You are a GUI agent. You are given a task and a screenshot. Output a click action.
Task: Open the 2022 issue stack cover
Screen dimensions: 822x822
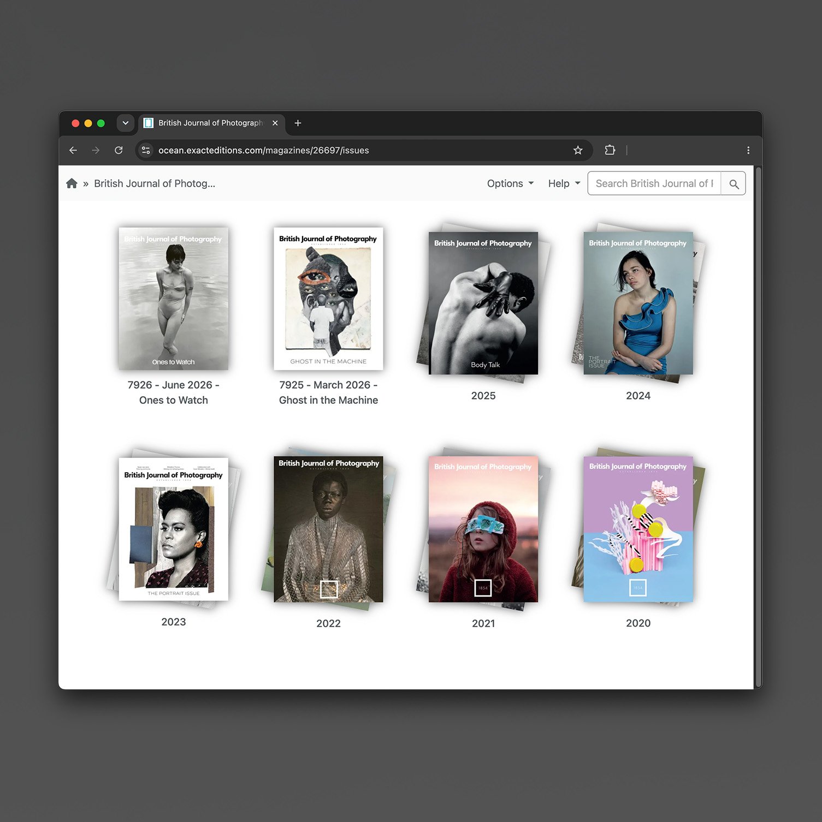click(x=328, y=529)
